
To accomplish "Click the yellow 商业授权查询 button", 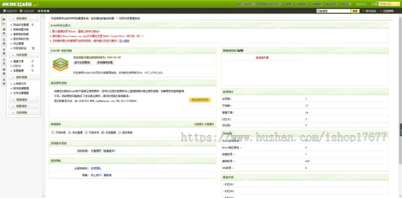I will click(x=200, y=100).
